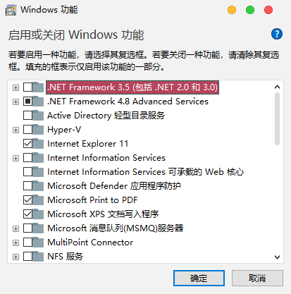
Task: Click the blue help question mark icon
Action: click(277, 34)
